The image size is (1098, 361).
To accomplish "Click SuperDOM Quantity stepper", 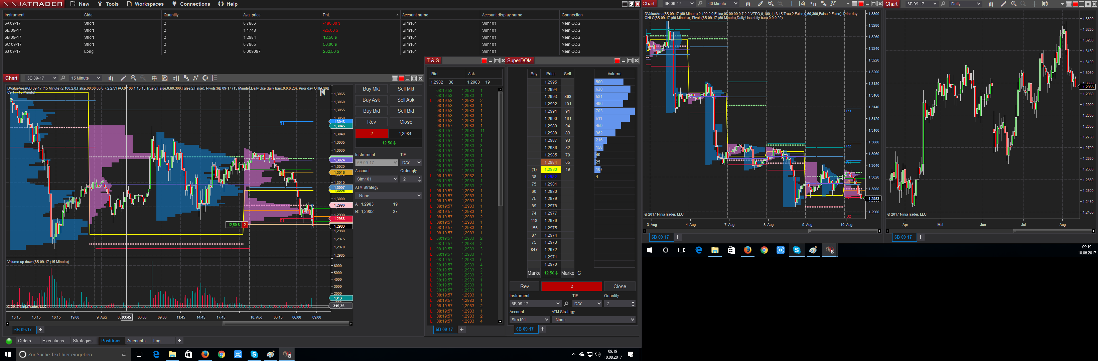I will pyautogui.click(x=633, y=304).
